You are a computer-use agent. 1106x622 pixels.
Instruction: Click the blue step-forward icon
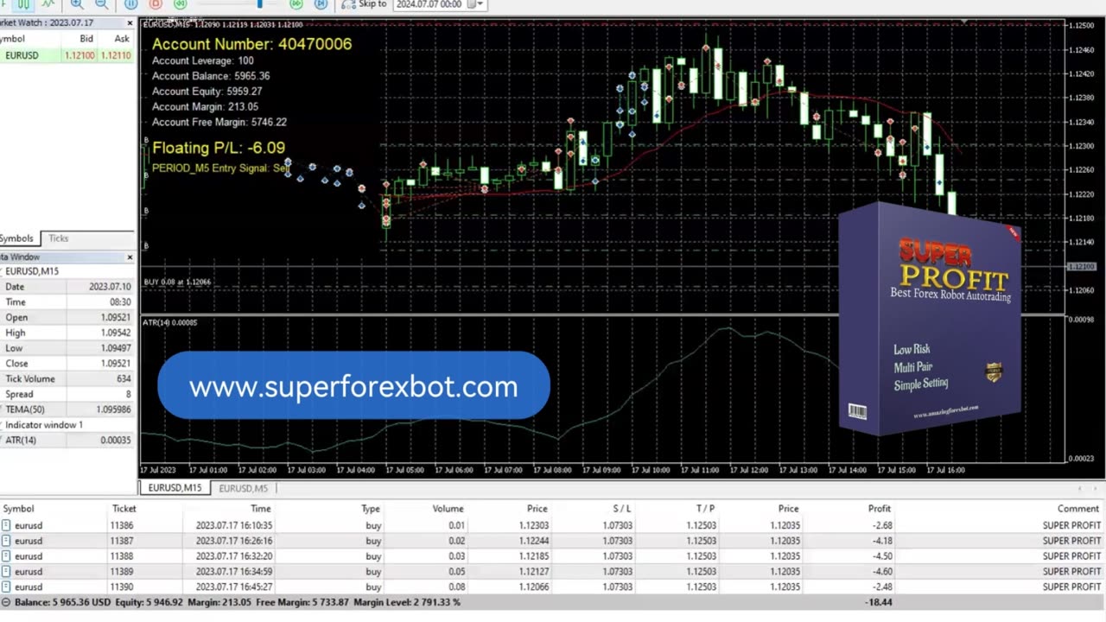[x=321, y=3]
